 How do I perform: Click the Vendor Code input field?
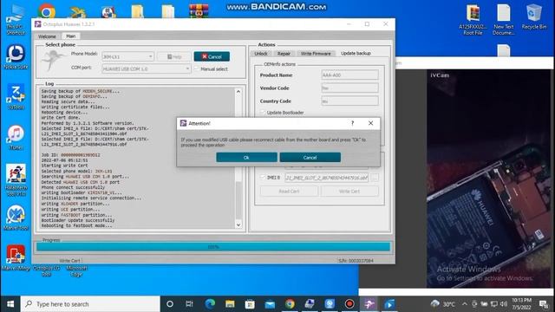349,88
